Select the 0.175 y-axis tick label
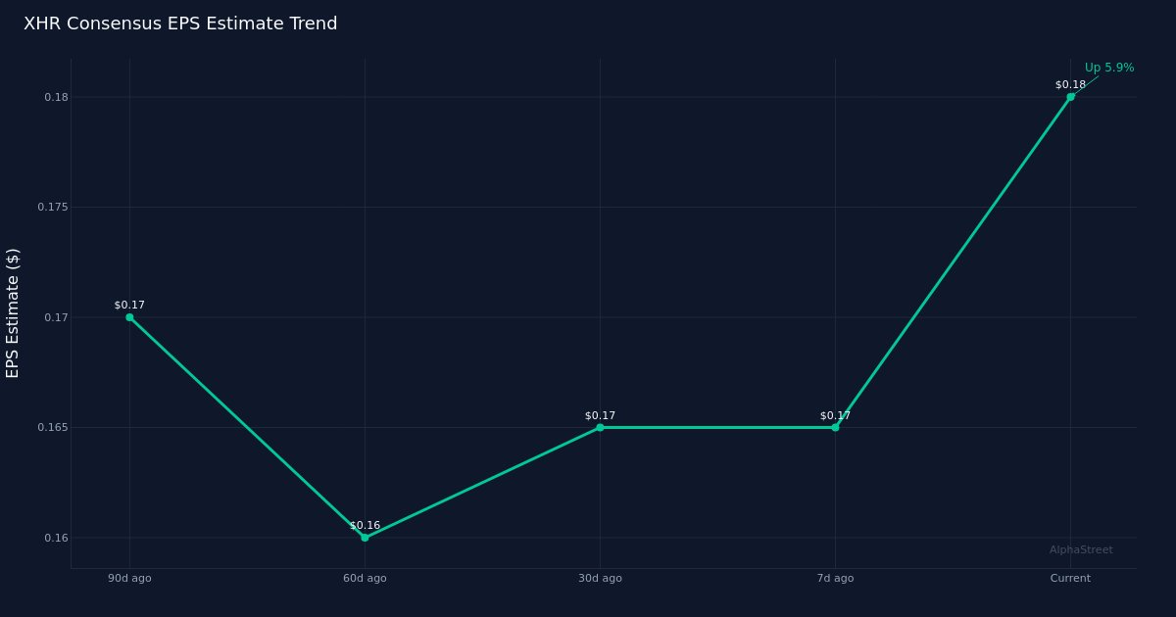This screenshot has height=617, width=1176. pyautogui.click(x=53, y=208)
